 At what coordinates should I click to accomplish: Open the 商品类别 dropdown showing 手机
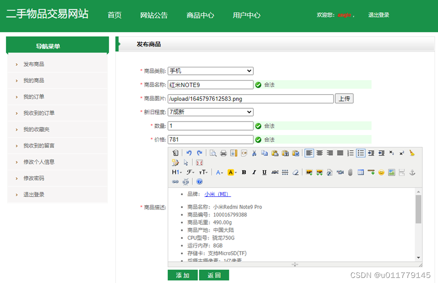pos(211,71)
